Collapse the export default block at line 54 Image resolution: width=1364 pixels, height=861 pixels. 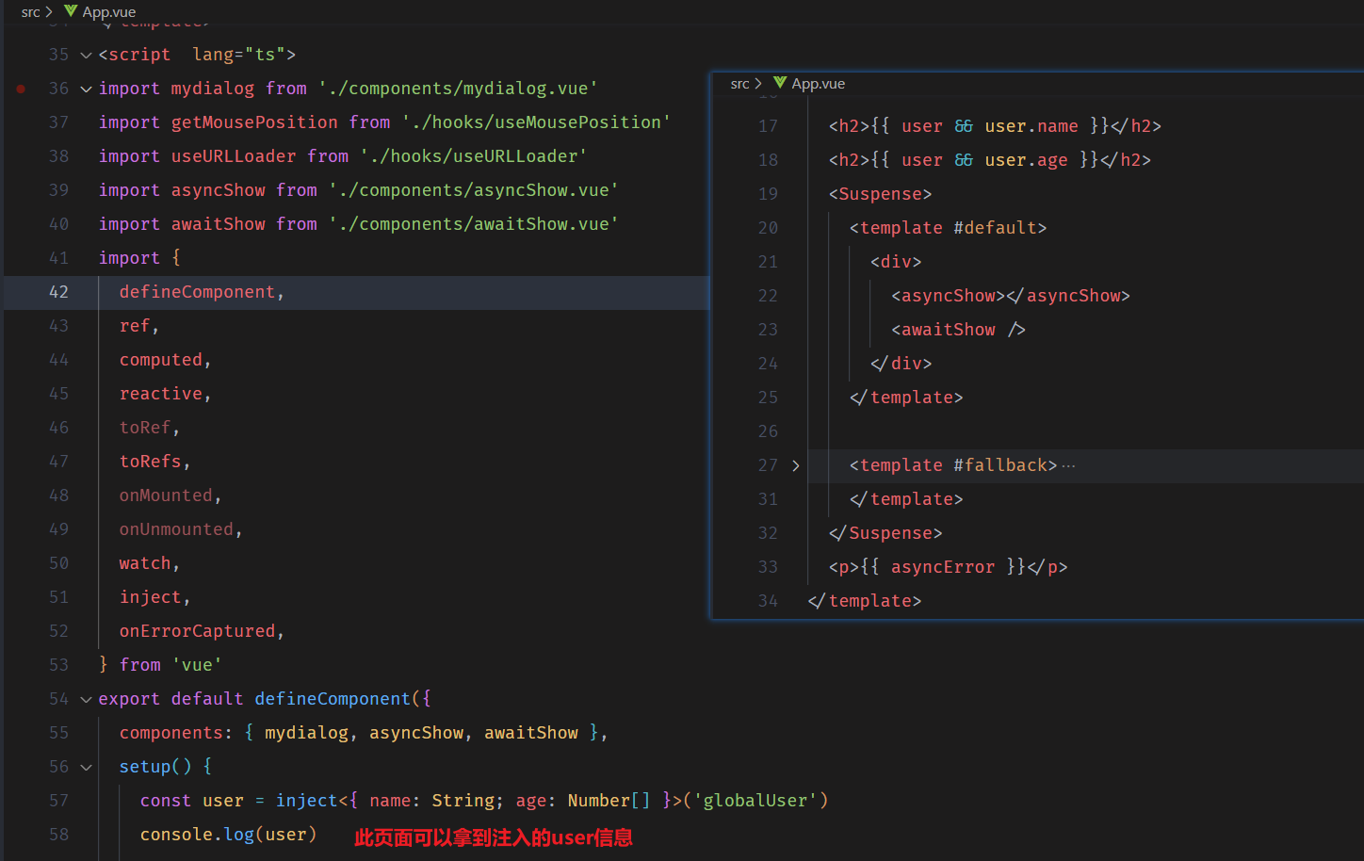[x=86, y=699]
